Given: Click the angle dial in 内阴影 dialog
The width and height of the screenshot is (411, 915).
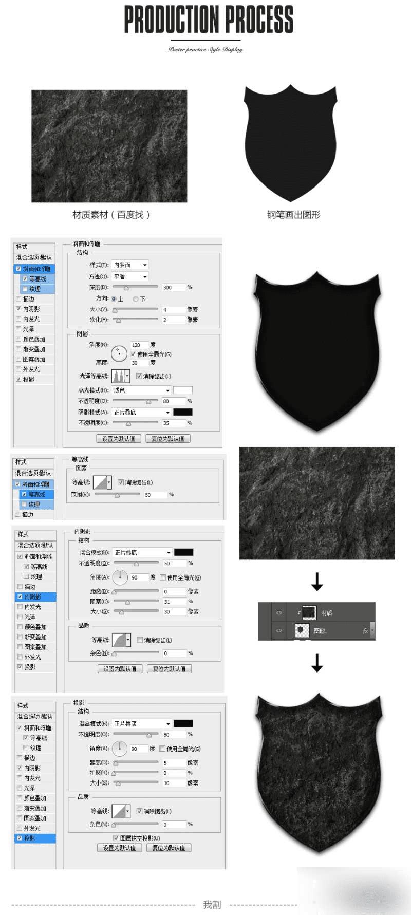Looking at the screenshot, I should 120,577.
